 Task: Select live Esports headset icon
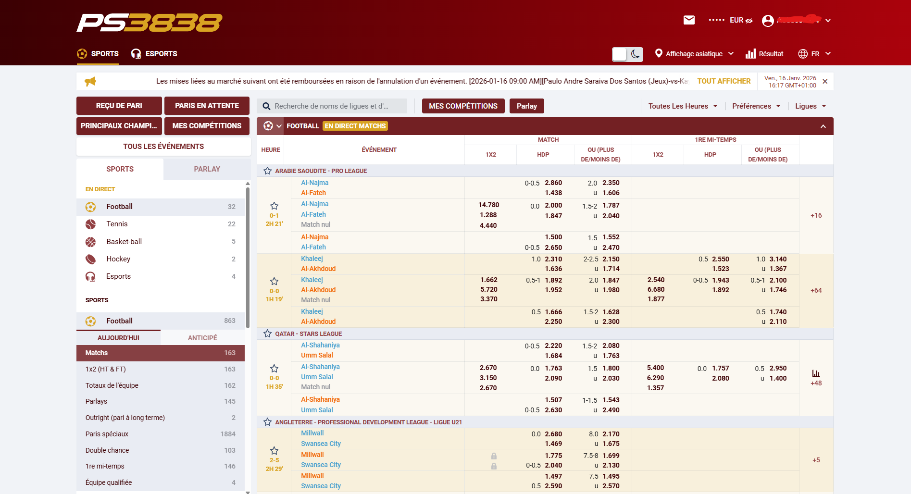point(90,276)
